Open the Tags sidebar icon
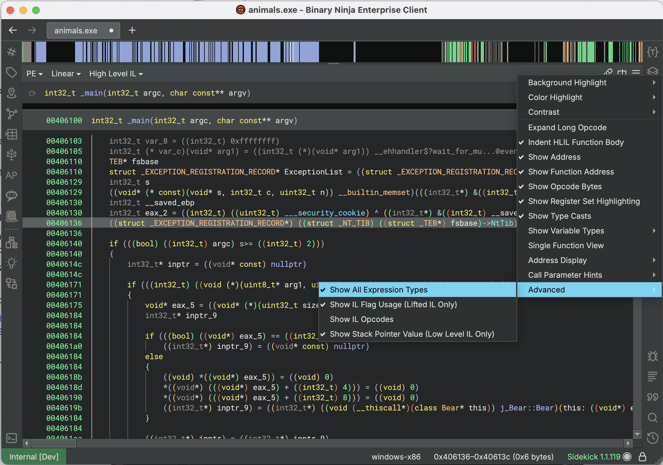Image resolution: width=663 pixels, height=465 pixels. 12,72
